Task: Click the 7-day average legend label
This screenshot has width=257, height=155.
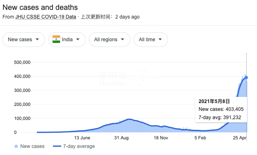Action: tap(79, 146)
